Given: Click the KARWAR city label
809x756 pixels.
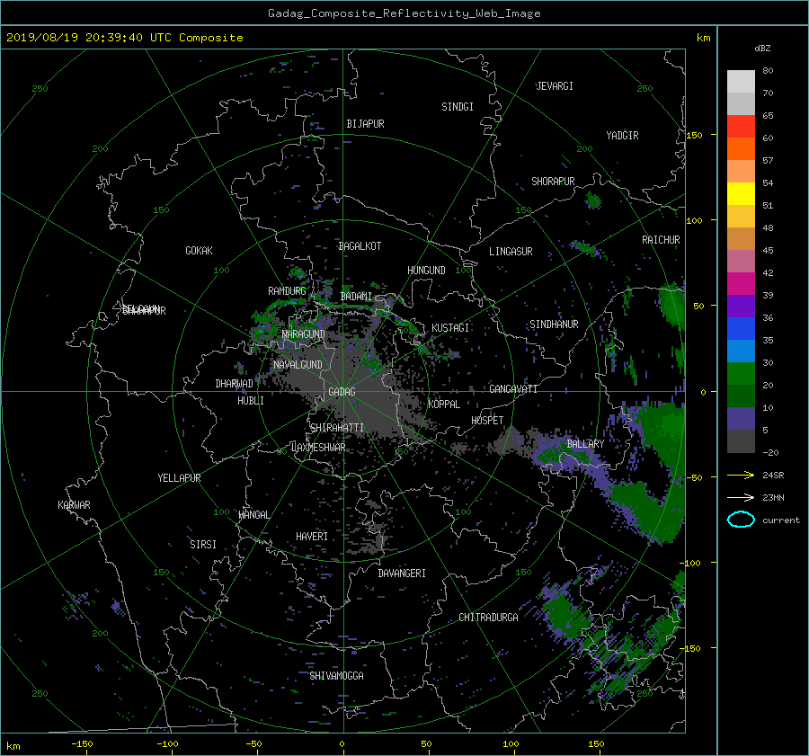Looking at the screenshot, I should tap(75, 505).
